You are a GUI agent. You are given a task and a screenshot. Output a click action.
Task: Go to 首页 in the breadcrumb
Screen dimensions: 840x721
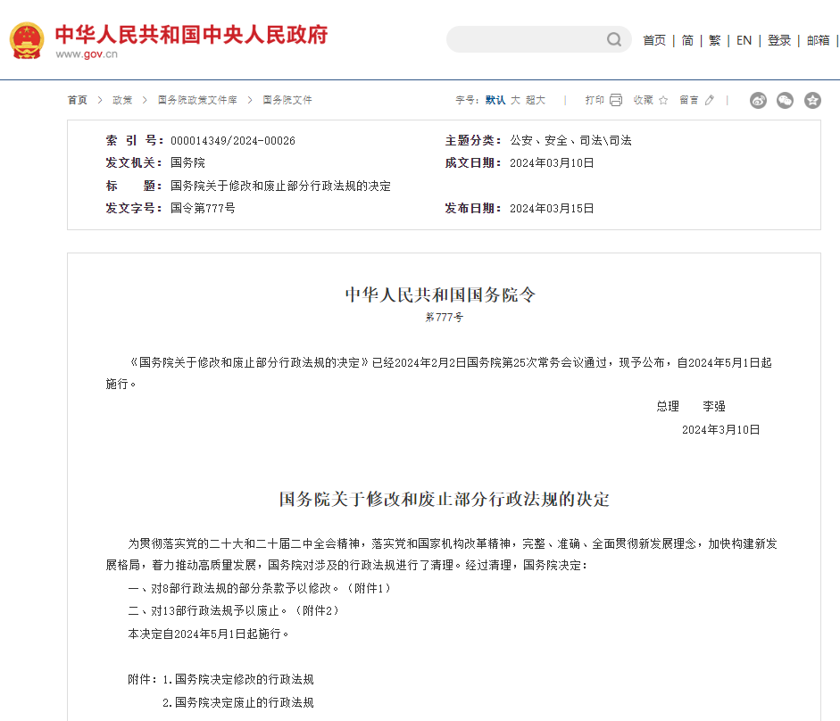78,100
